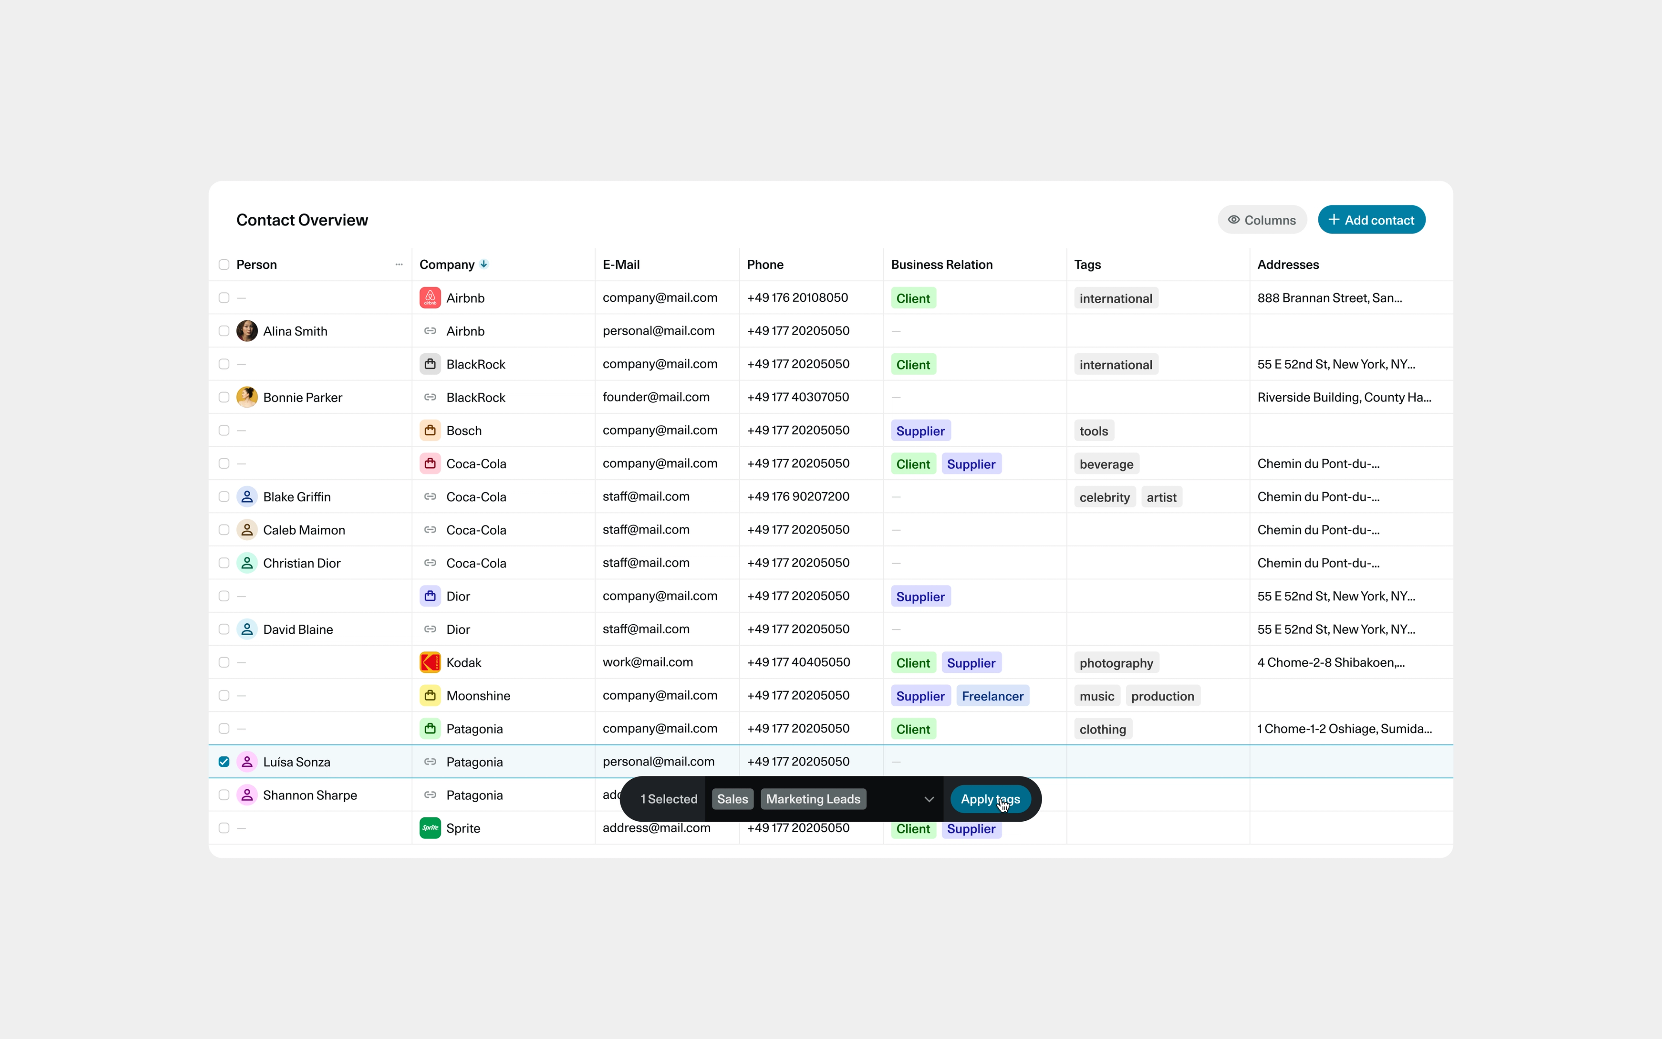Click the clothing tag in Patagonia row

point(1102,729)
